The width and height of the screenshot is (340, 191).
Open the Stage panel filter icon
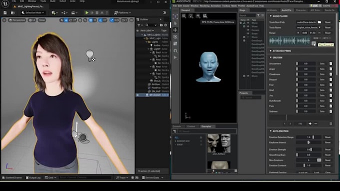pyautogui.click(x=258, y=15)
